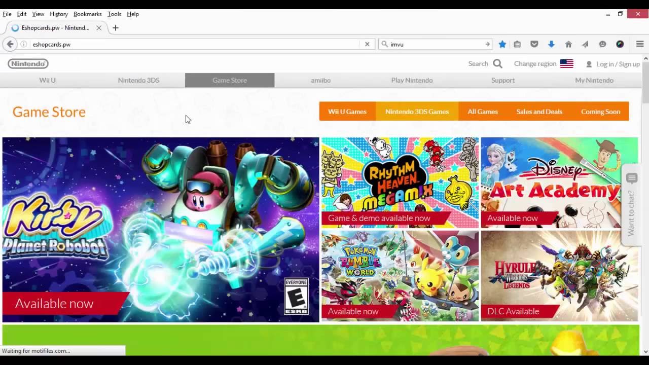Click the browser back arrow button
649x365 pixels.
click(10, 44)
